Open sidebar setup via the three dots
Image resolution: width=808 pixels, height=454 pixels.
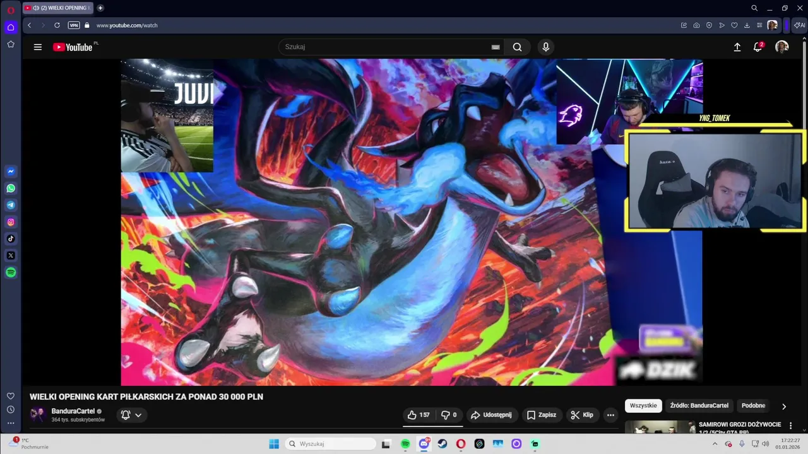click(x=11, y=423)
